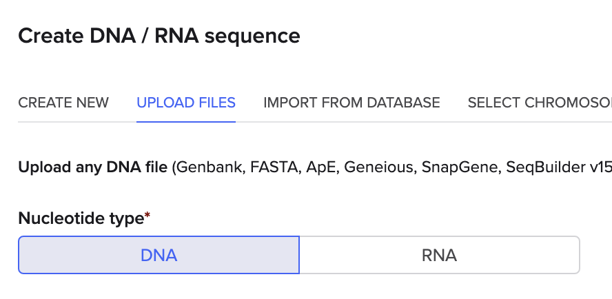This screenshot has width=612, height=299.
Task: Click the blue underline beneath Upload Files
Action: 186,121
